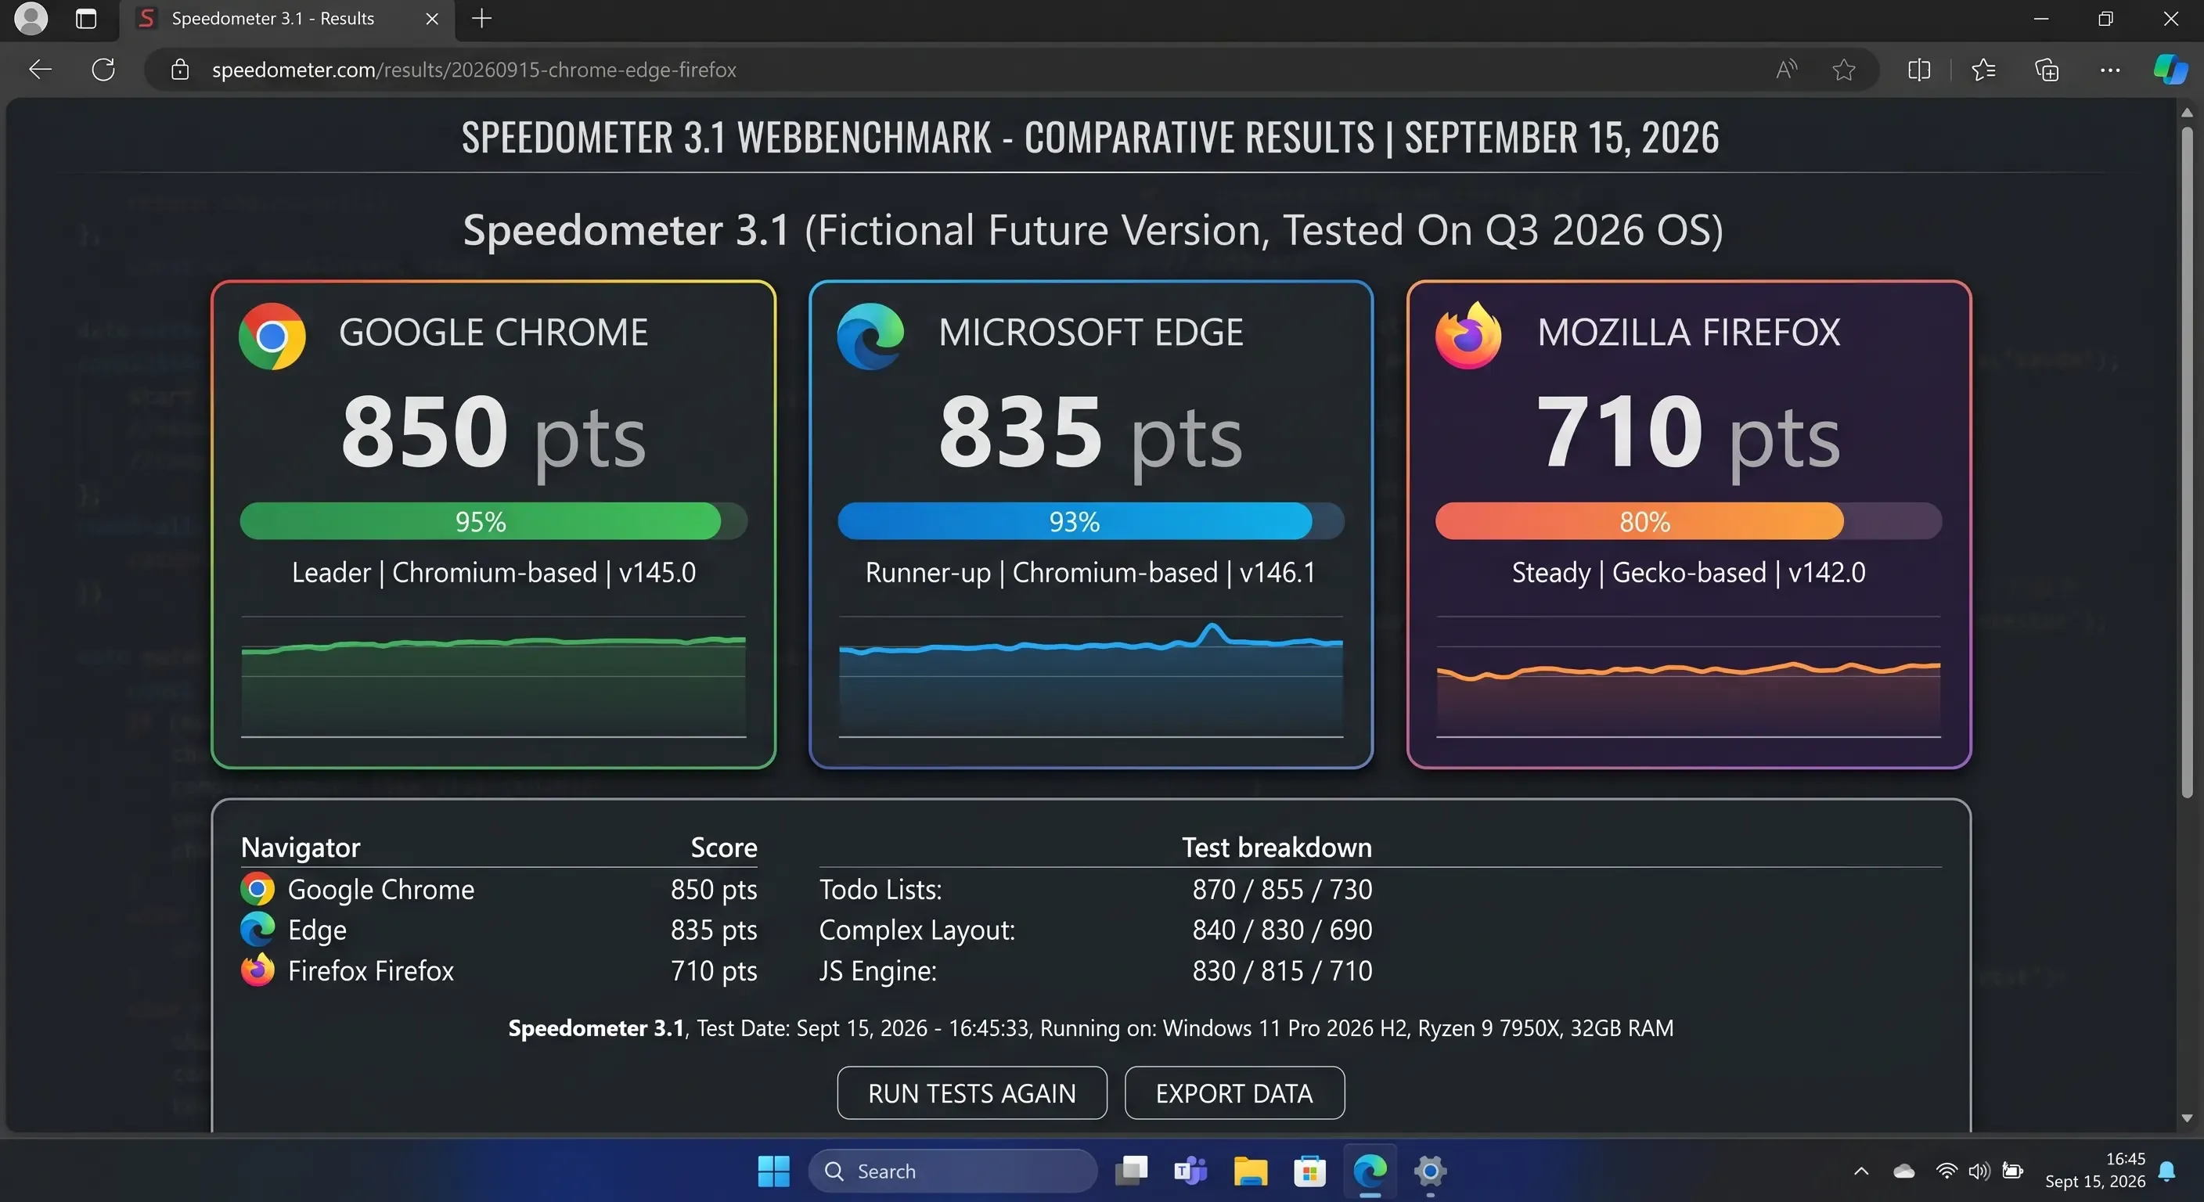Close the Speedometer 3.1 Results tab
This screenshot has height=1202, width=2204.
(x=432, y=18)
